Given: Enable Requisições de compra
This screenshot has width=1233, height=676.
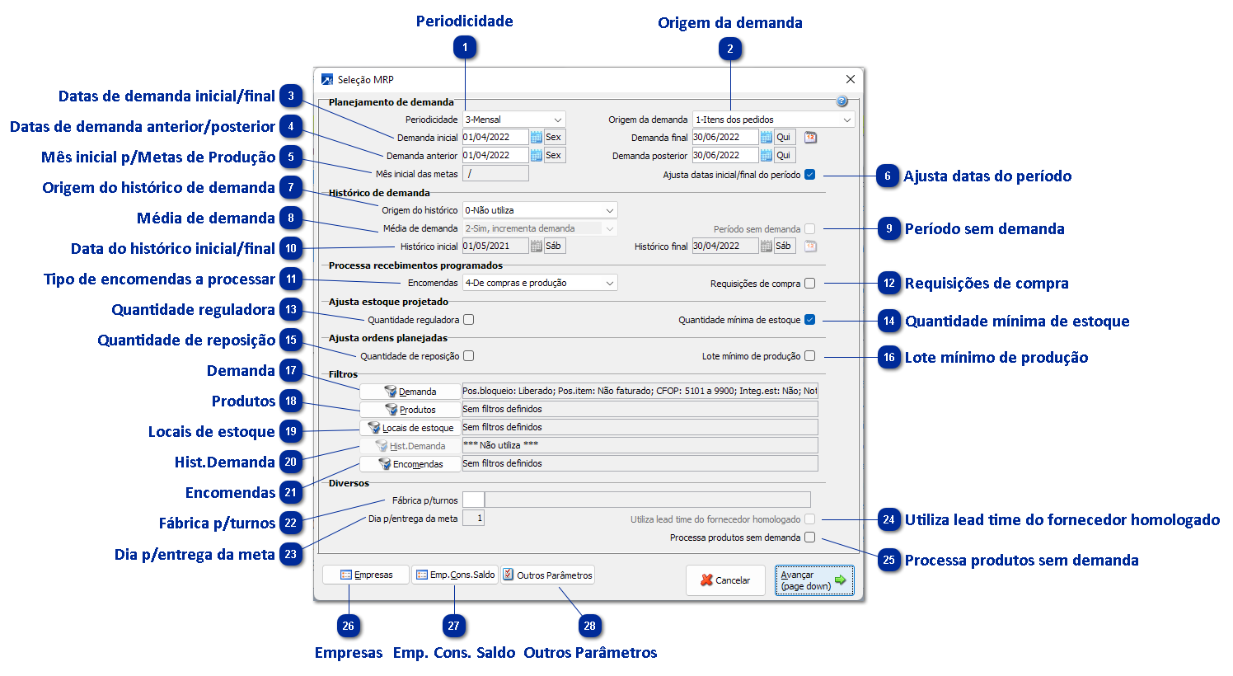Looking at the screenshot, I should click(809, 284).
